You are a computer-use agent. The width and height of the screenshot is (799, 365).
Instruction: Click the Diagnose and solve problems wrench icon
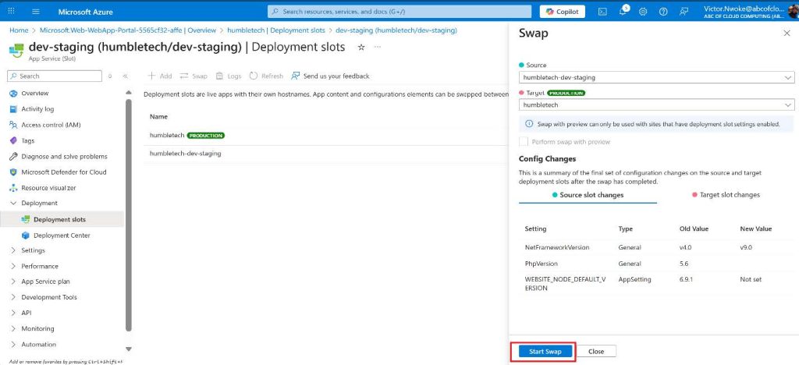tap(13, 156)
